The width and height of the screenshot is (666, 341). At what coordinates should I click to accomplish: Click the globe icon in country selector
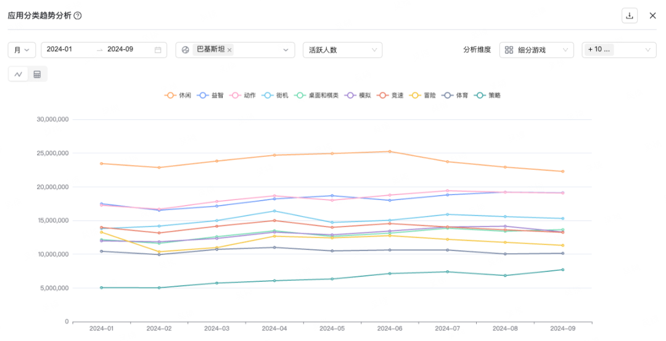click(185, 50)
